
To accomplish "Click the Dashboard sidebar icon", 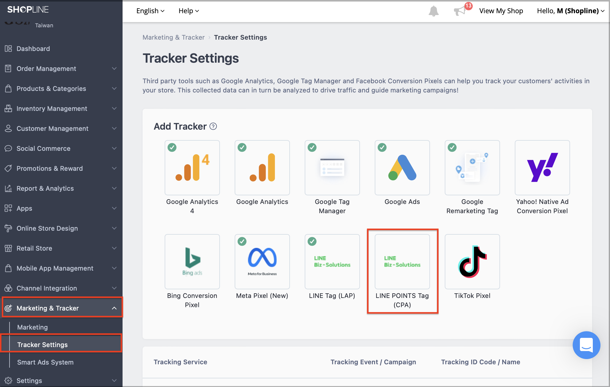I will [8, 49].
